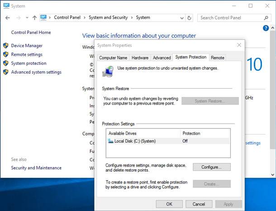Image resolution: width=276 pixels, height=211 pixels.
Task: Click the Apply button
Action: tap(228, 204)
